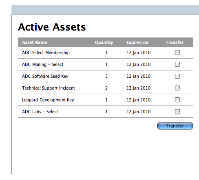Enable transfer for ADC Software Seed Key

(177, 76)
